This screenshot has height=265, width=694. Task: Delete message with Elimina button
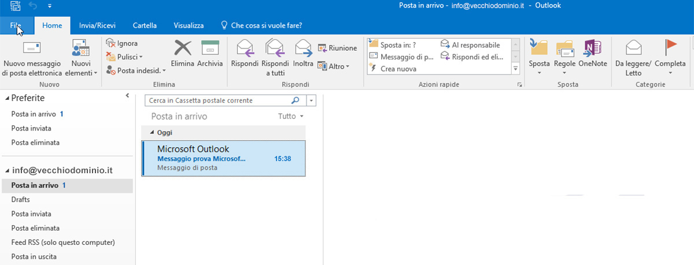(183, 55)
